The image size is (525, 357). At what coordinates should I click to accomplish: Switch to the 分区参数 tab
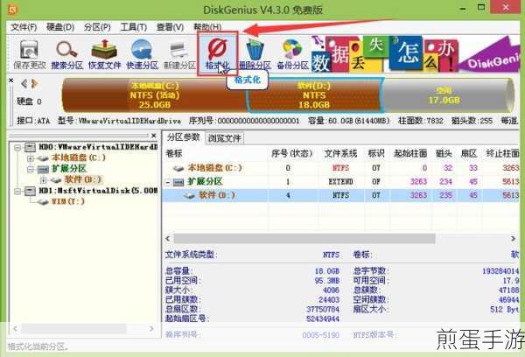[183, 137]
